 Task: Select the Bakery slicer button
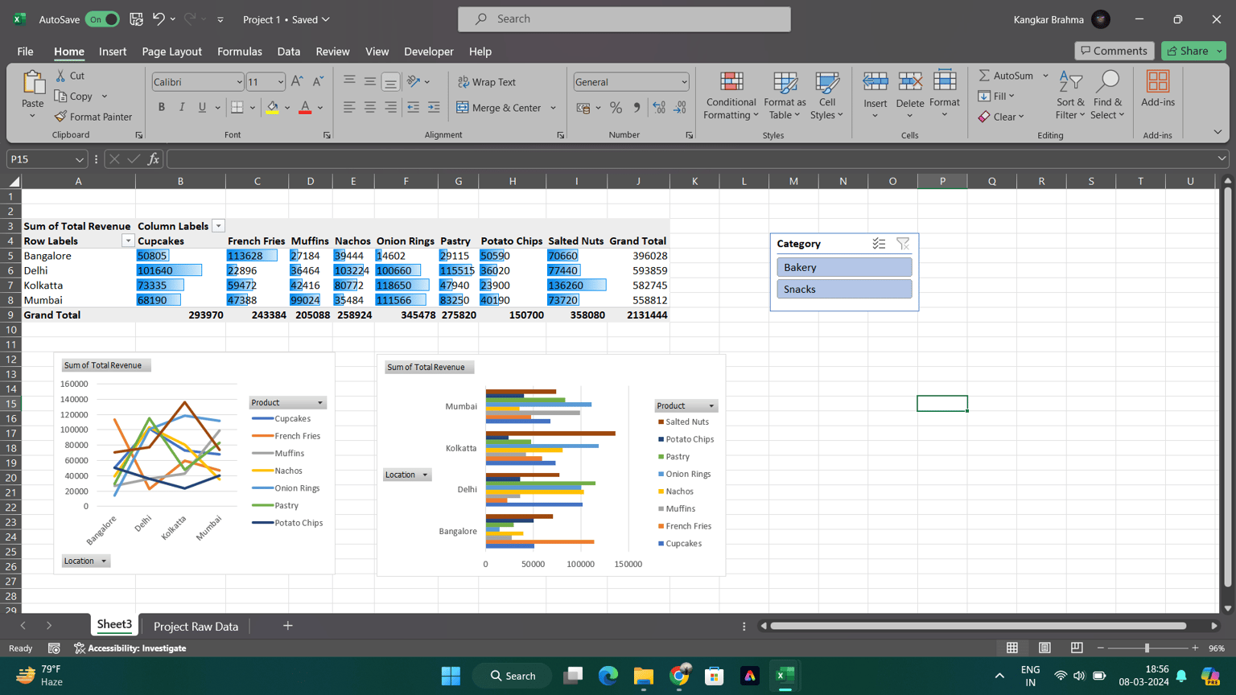click(844, 267)
